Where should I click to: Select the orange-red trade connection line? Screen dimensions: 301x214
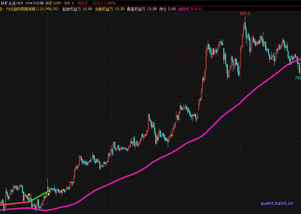(16, 203)
